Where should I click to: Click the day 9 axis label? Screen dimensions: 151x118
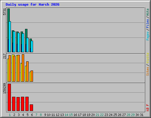pos(45,115)
